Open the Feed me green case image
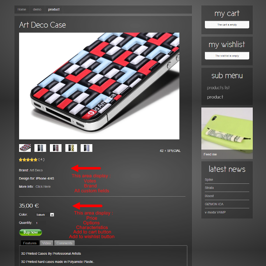266x266 pixels. (227, 133)
